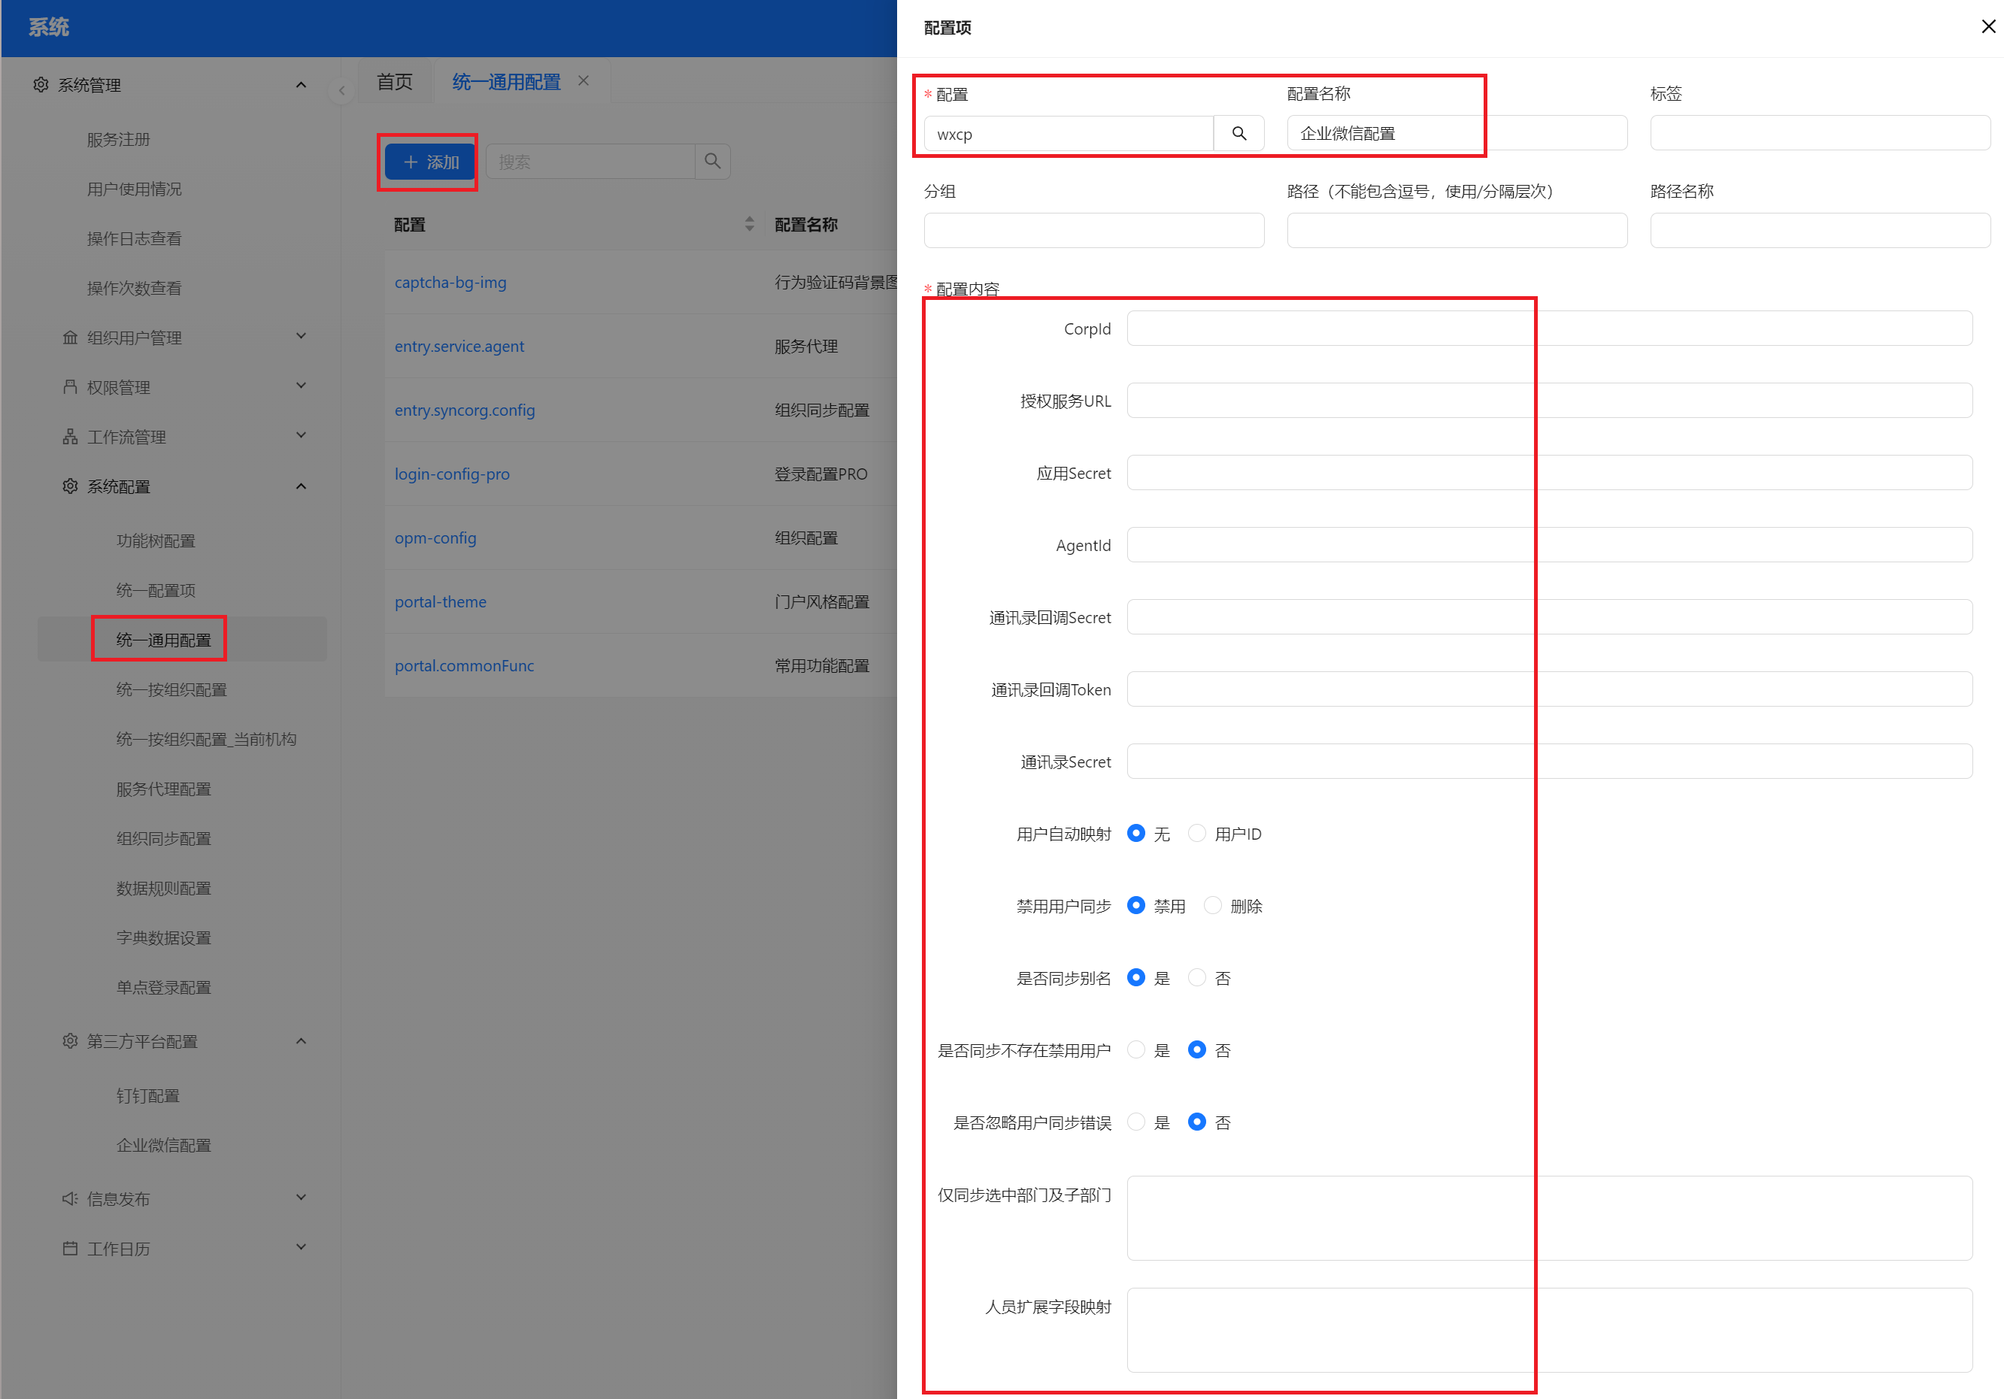
Task: Select 禁用 for 禁用用户同步
Action: (x=1135, y=906)
